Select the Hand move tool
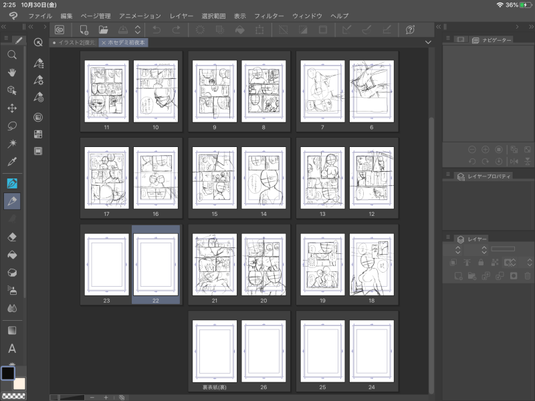The height and width of the screenshot is (401, 535). [12, 73]
